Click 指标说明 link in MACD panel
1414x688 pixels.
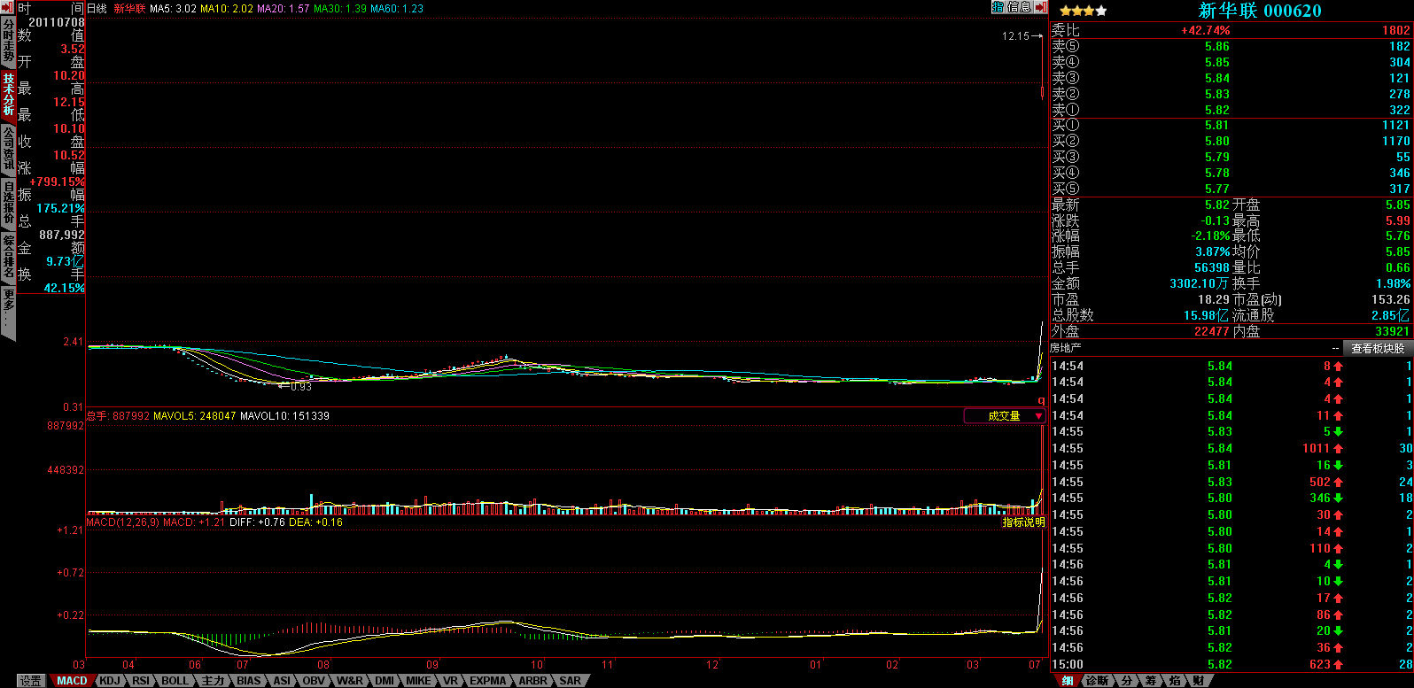(x=1023, y=522)
